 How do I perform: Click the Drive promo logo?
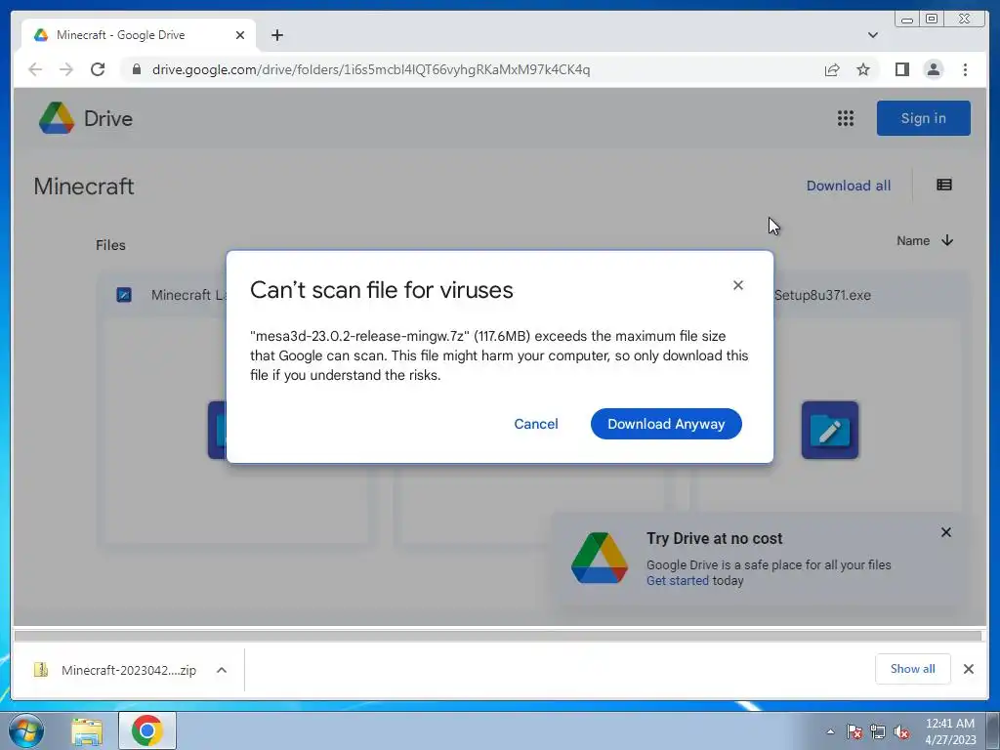pos(599,558)
